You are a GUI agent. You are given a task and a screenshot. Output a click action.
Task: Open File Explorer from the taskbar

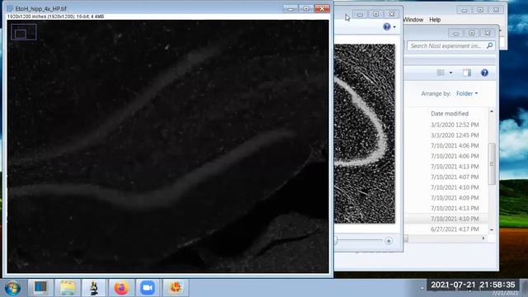tap(68, 288)
